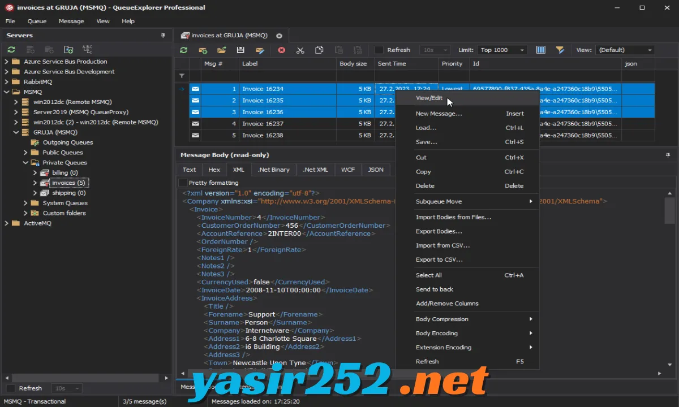This screenshot has width=679, height=407.
Task: Close the invoices at GRUJA tab
Action: pos(279,36)
